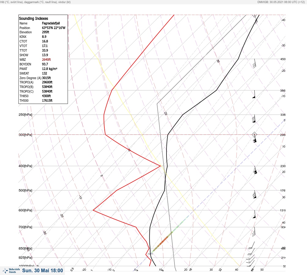The image size is (307, 275).
Task: Click the '400[hPa]' pressure label
Action: click(25, 166)
